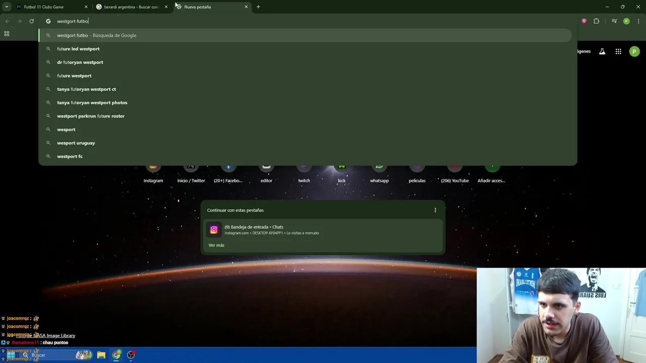The height and width of the screenshot is (363, 646).
Task: Open the Instagram shortcut
Action: point(153,174)
